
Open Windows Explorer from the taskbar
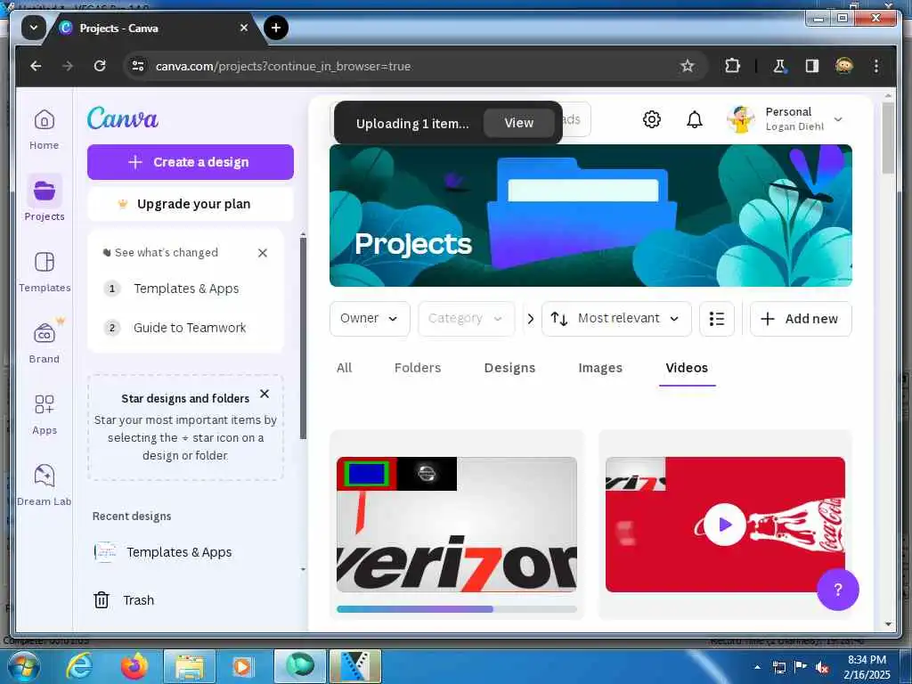click(x=190, y=666)
